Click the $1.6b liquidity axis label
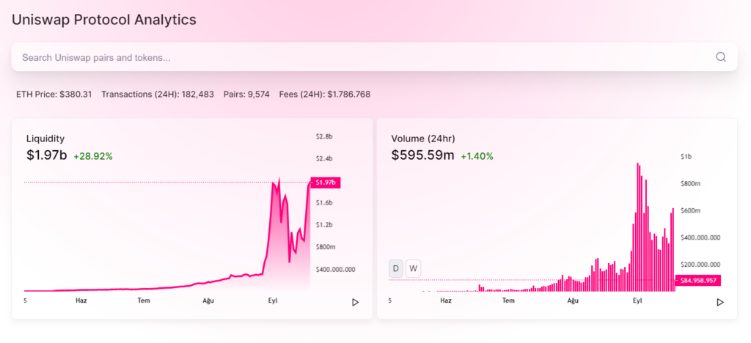Screen dimensions: 751x343 click(x=324, y=203)
